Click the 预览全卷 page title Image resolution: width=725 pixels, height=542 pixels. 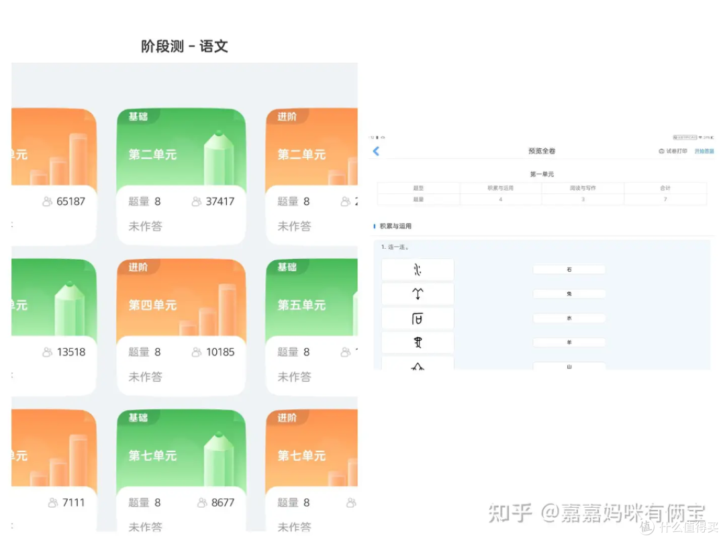click(542, 151)
